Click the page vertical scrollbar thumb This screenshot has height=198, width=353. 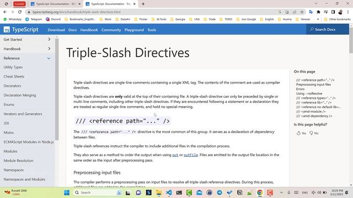pyautogui.click(x=351, y=40)
